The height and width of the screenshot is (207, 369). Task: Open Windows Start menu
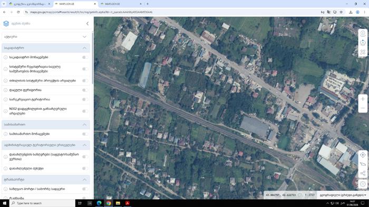5,203
